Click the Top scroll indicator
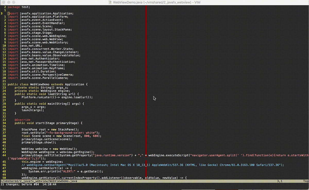The height and width of the screenshot is (190, 309). point(305,181)
